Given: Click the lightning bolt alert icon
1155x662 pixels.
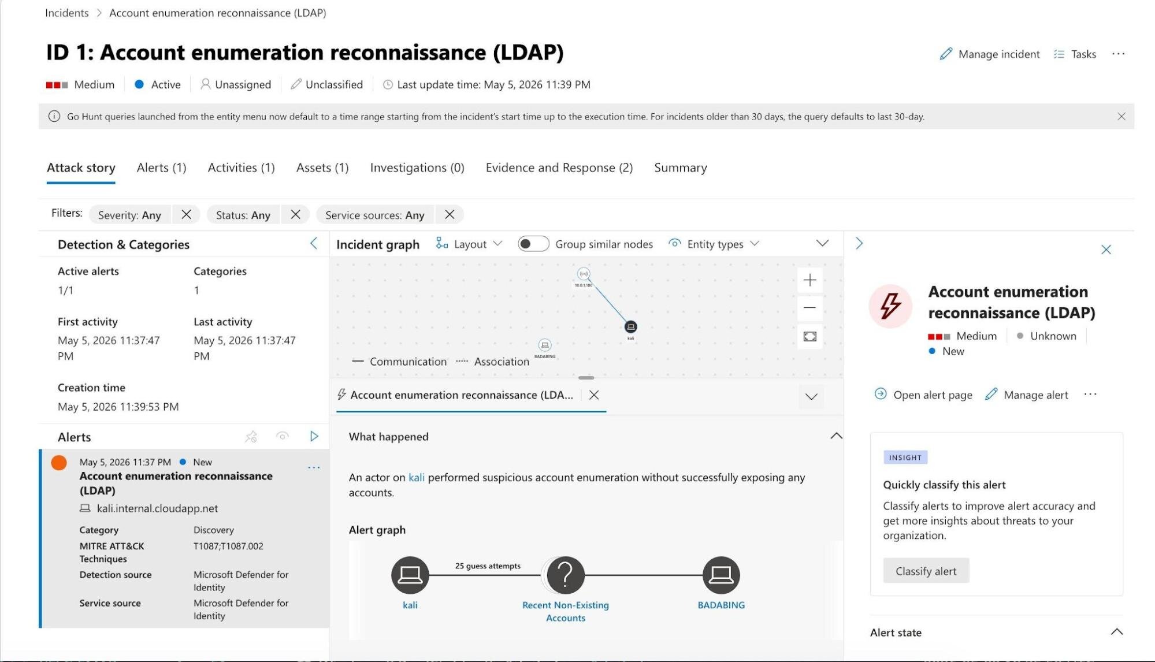Looking at the screenshot, I should [x=890, y=306].
